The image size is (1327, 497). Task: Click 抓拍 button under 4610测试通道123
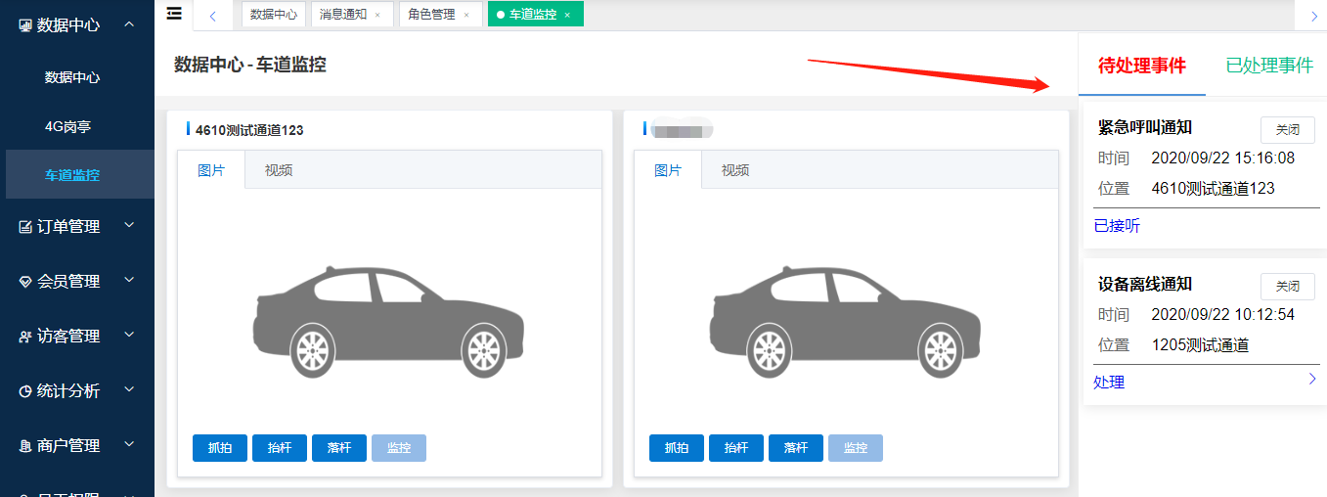(220, 448)
